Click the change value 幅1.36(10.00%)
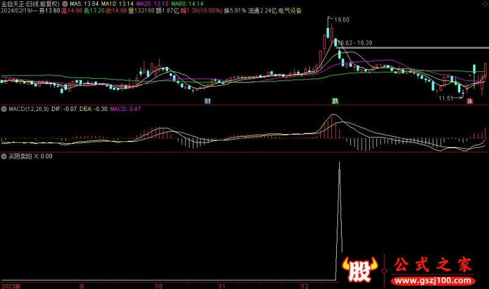Viewport: 489px width, 289px height. (202, 10)
